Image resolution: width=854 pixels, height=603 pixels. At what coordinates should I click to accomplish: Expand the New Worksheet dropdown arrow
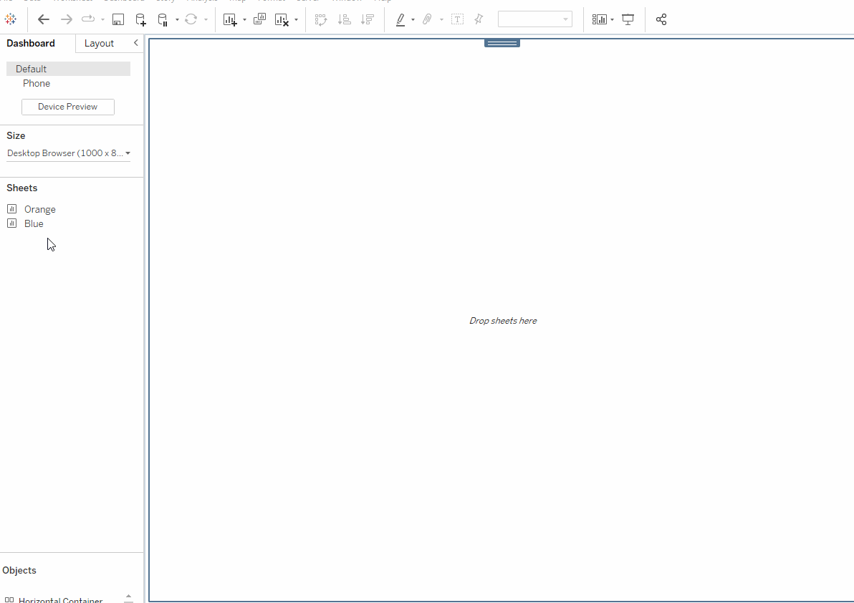click(x=244, y=20)
